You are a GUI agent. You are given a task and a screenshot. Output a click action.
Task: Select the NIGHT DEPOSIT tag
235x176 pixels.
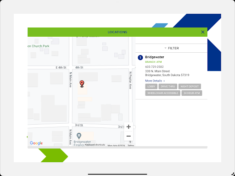coord(190,87)
